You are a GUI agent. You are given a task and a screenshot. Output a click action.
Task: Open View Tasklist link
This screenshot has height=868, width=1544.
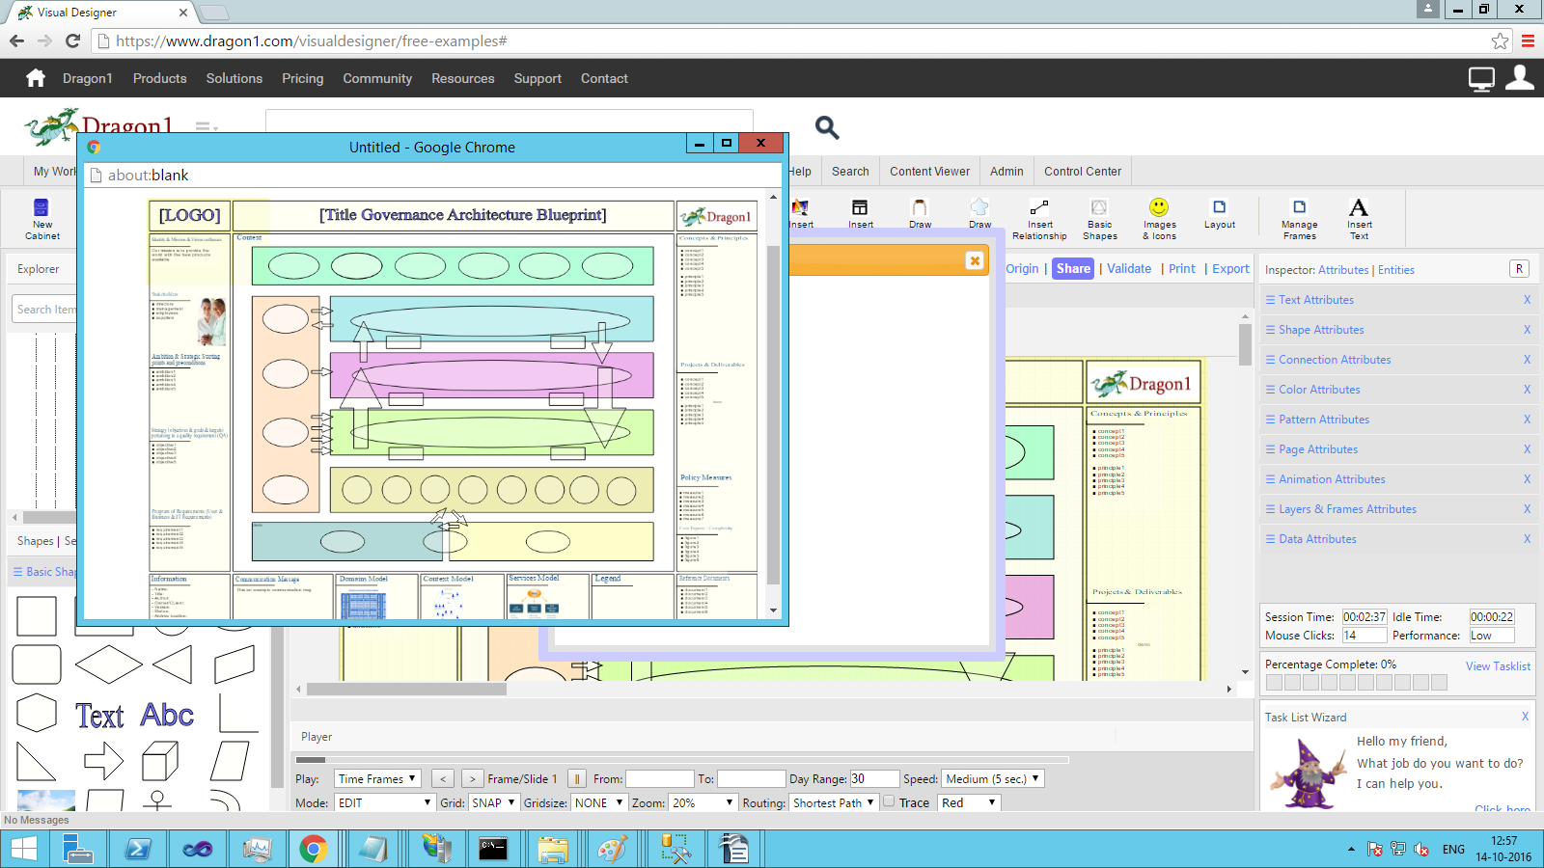[1498, 666]
